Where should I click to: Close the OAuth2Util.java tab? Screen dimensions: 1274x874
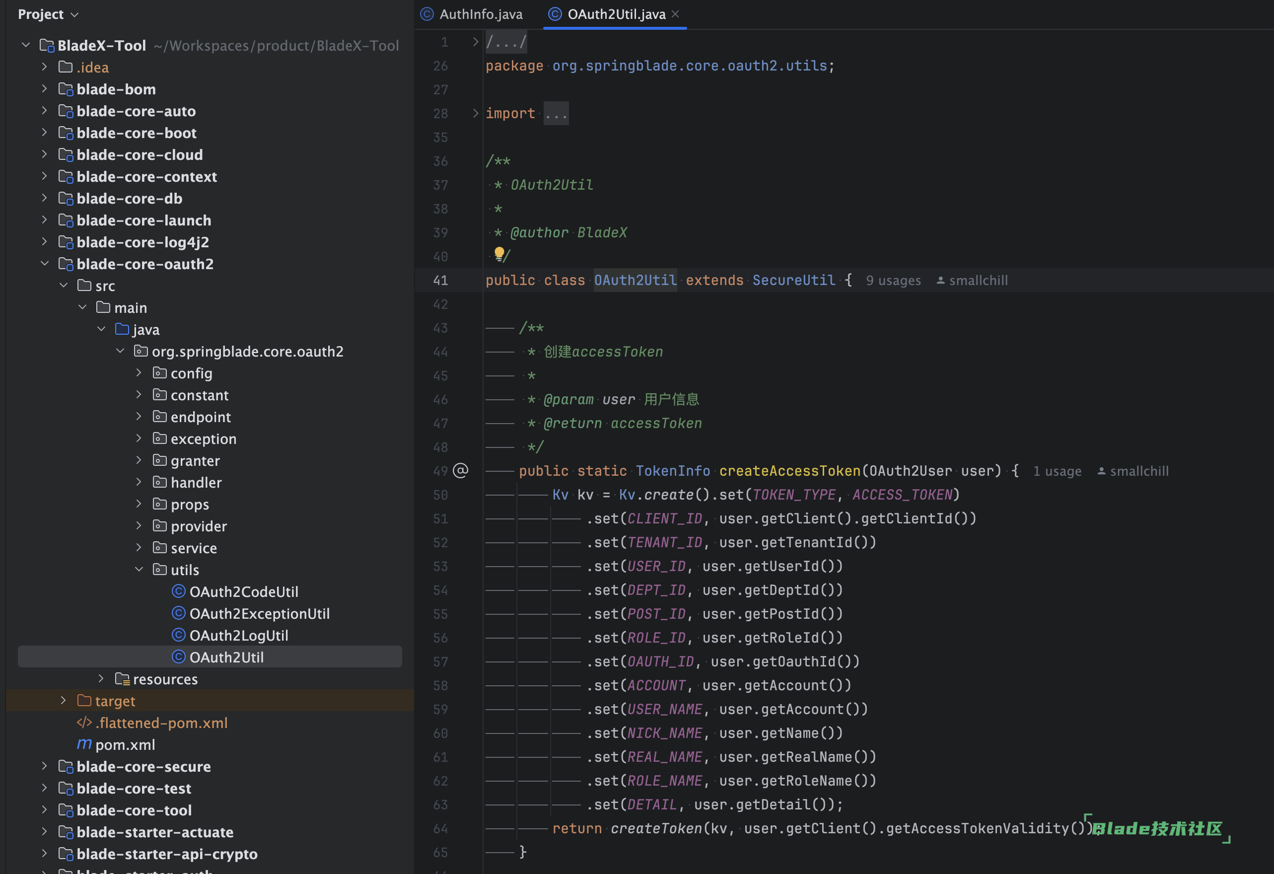(675, 14)
